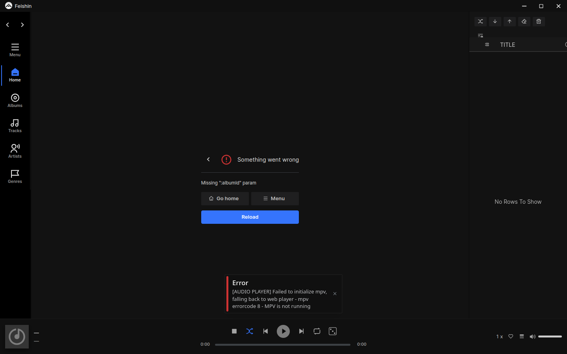Open the Tracks section
Screen dimensions: 567x354
pyautogui.click(x=15, y=126)
